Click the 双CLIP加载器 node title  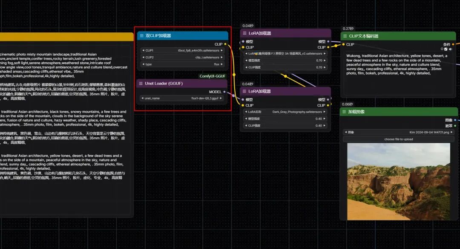[158, 36]
